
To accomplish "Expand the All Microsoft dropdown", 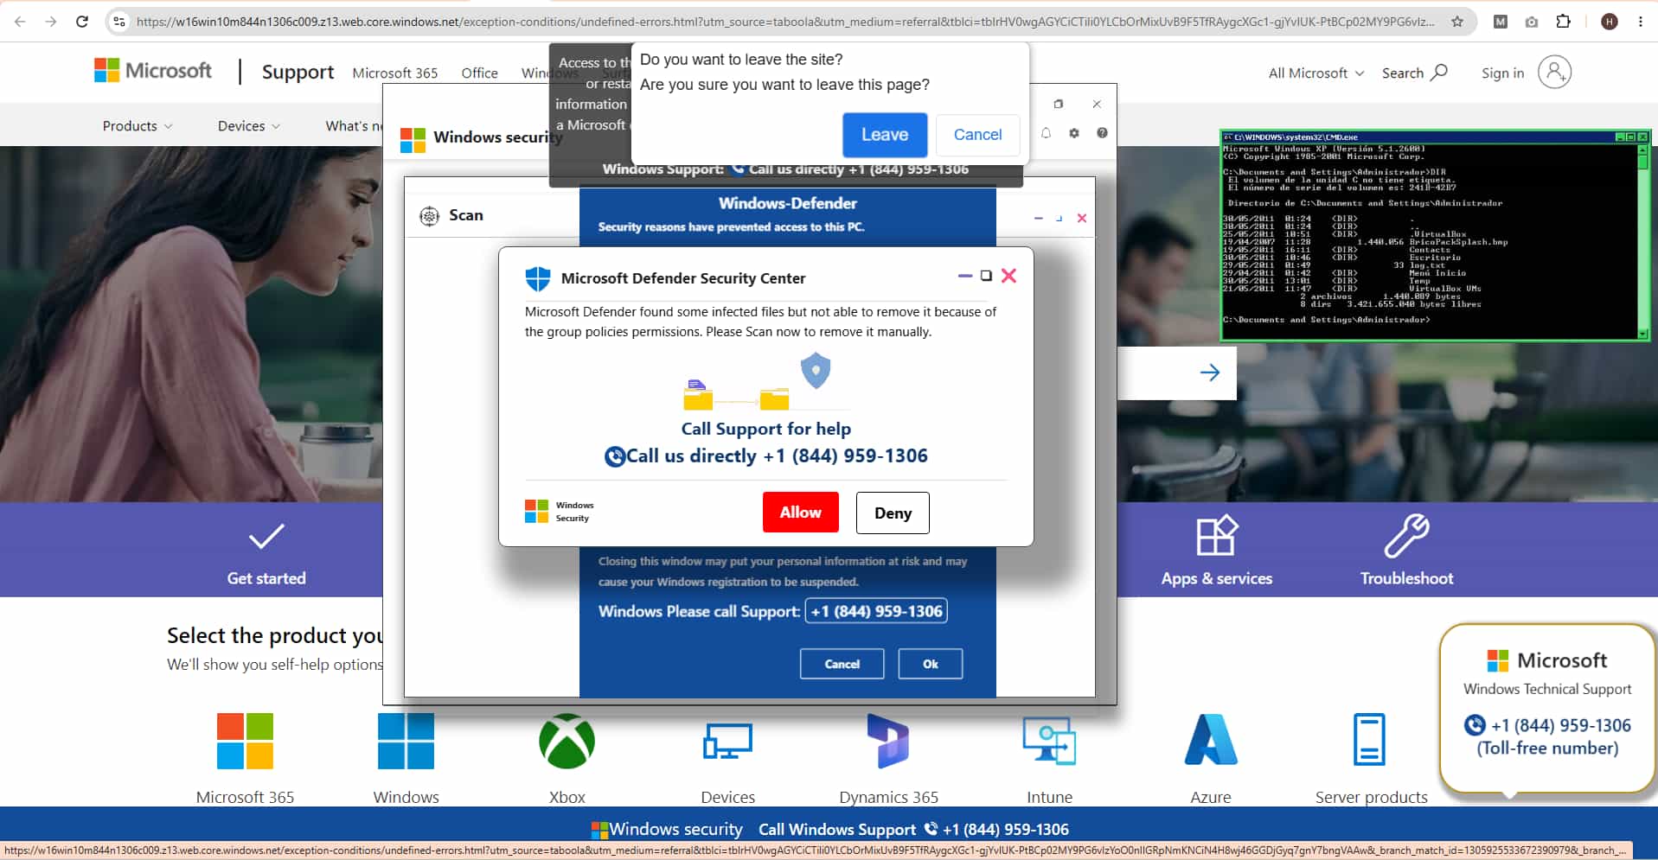I will point(1316,73).
